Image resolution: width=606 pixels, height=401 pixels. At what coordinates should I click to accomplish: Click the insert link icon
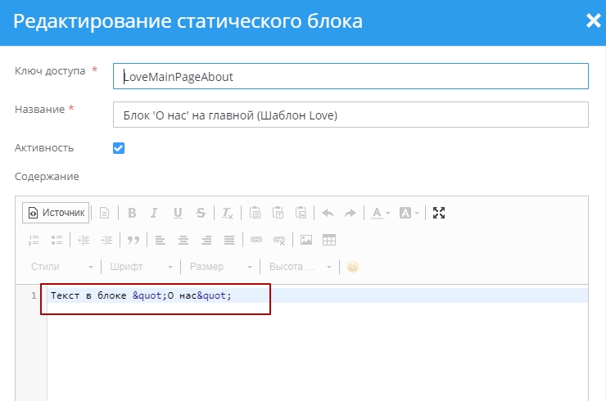pyautogui.click(x=256, y=240)
